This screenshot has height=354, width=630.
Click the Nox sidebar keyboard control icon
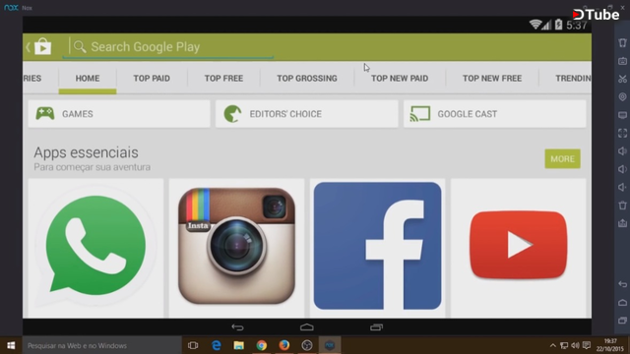tap(622, 61)
